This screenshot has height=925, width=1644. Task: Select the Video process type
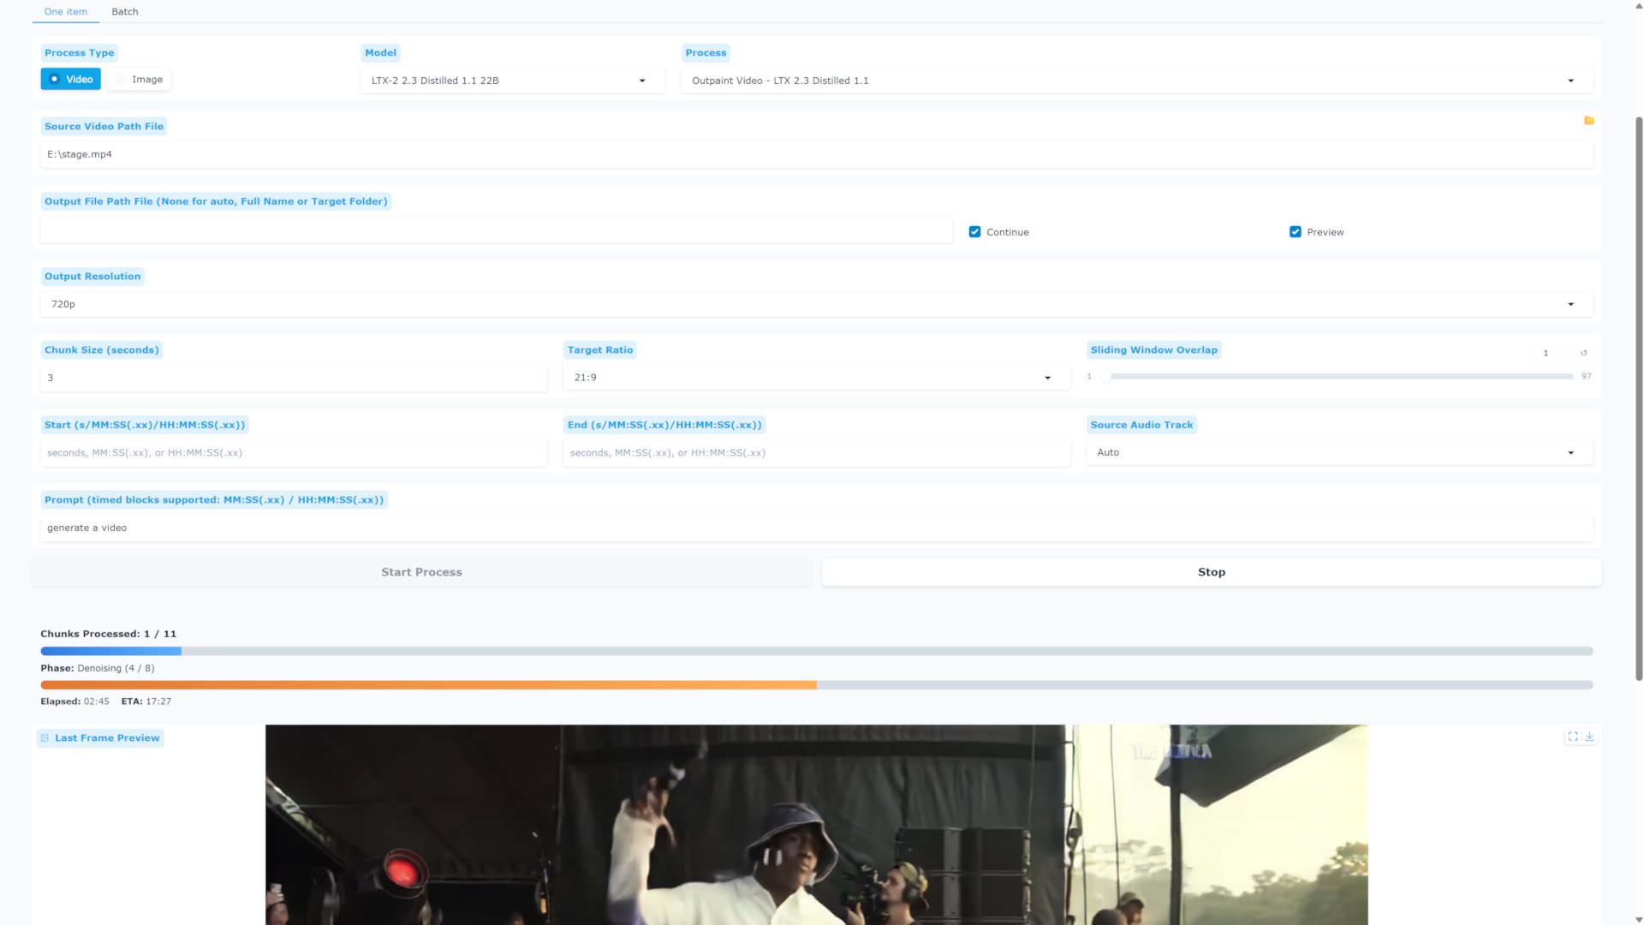71,79
